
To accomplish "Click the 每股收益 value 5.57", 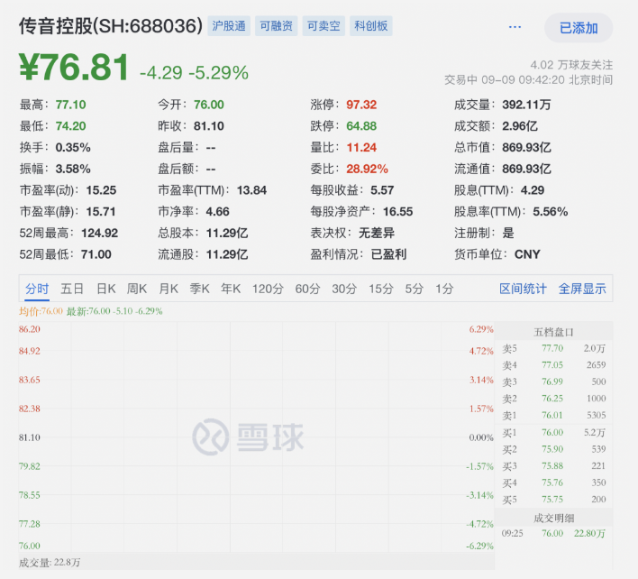I will pyautogui.click(x=382, y=190).
